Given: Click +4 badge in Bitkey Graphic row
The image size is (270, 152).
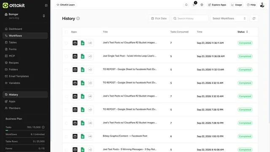Looking at the screenshot, I should click(90, 136).
